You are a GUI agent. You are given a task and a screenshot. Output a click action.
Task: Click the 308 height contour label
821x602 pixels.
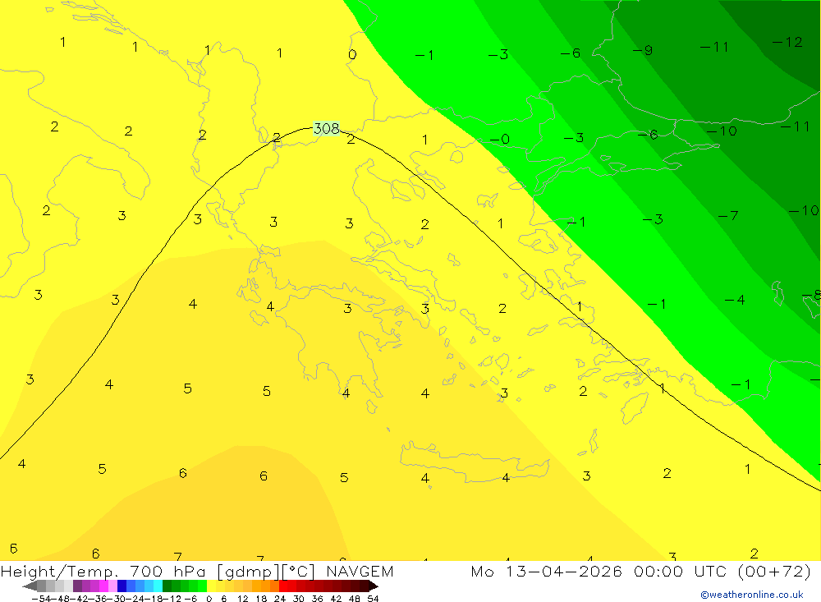[326, 128]
